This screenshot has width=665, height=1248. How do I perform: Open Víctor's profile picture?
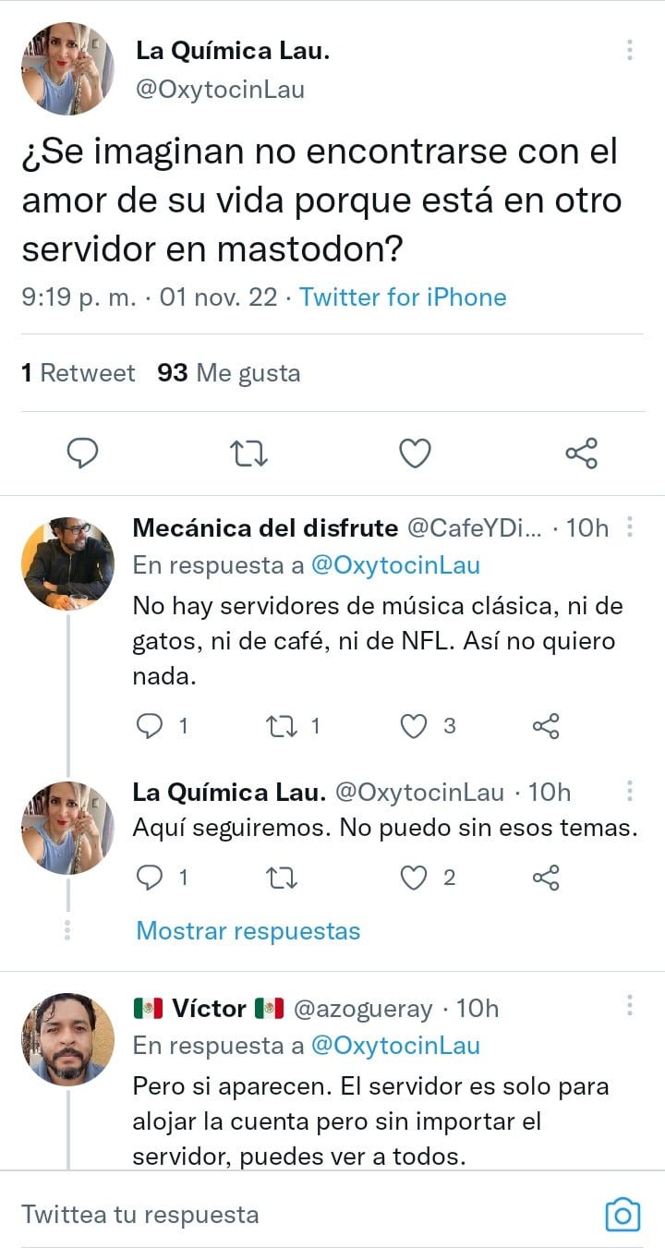(67, 1039)
